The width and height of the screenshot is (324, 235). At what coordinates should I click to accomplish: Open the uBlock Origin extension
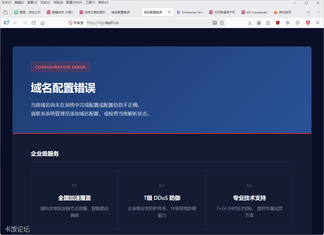(x=278, y=23)
